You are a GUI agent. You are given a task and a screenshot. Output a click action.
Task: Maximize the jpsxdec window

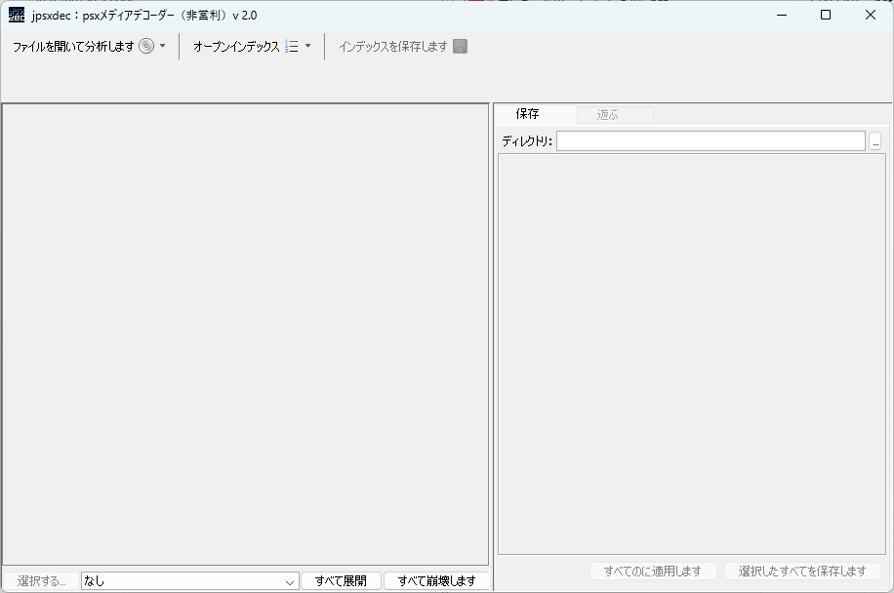pos(826,15)
